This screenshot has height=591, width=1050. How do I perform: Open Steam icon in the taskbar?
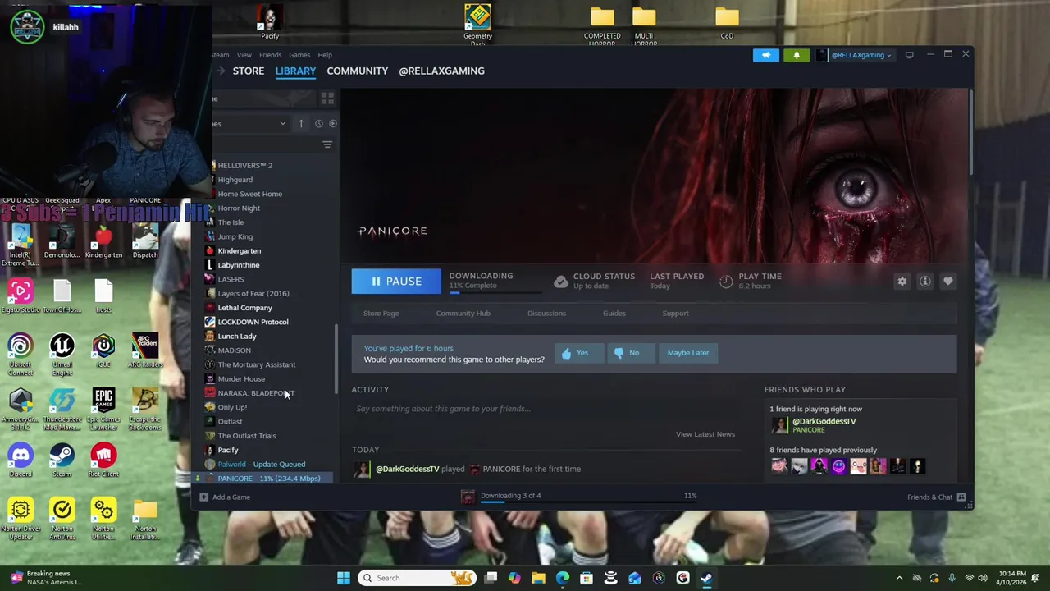coord(706,578)
